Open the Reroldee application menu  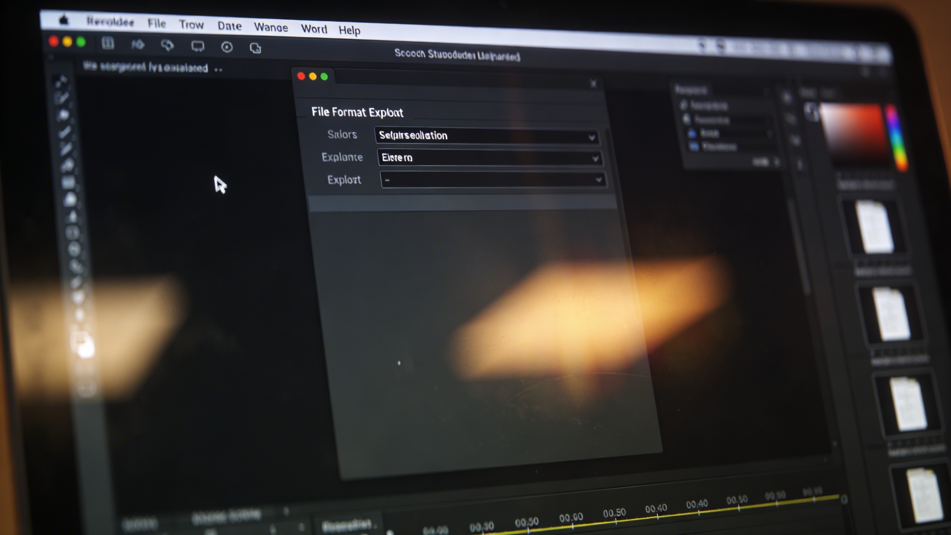(110, 22)
